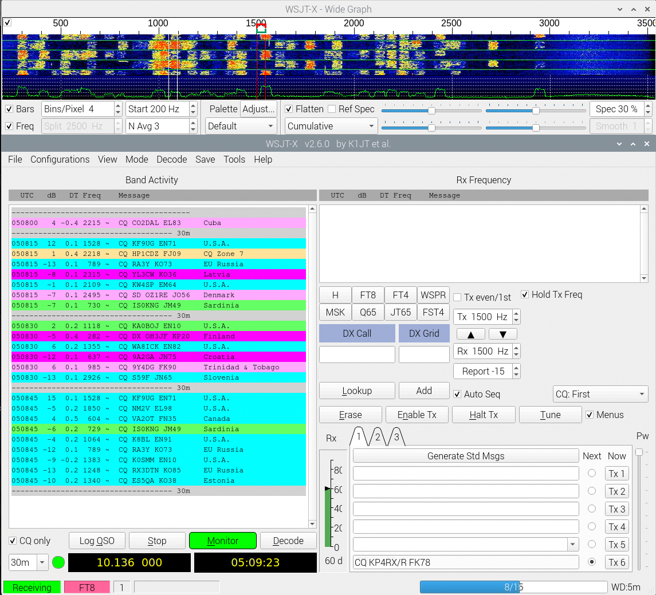Viewport: 656px width, 595px height.
Task: Click the Bins/Pixel 4 spinbox
Action: (81, 109)
